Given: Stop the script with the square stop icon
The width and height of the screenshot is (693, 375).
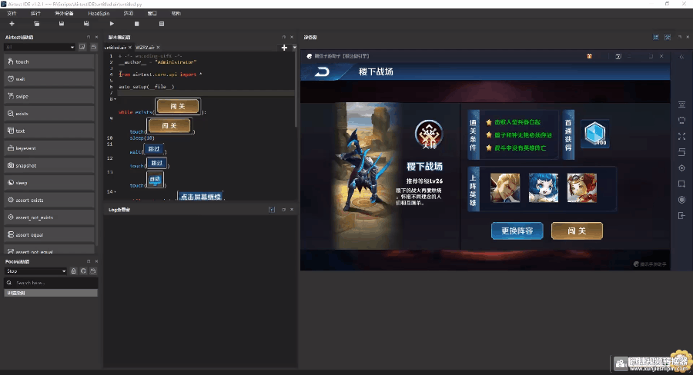Looking at the screenshot, I should coord(136,24).
